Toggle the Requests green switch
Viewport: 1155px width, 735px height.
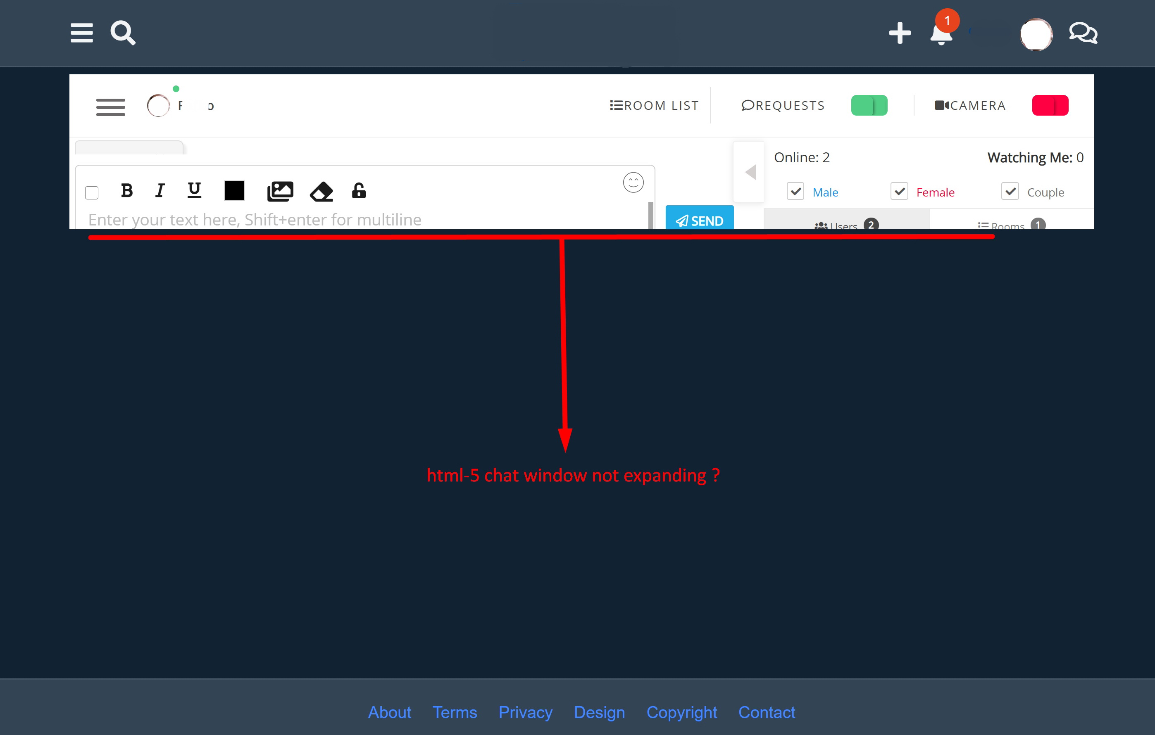[869, 105]
